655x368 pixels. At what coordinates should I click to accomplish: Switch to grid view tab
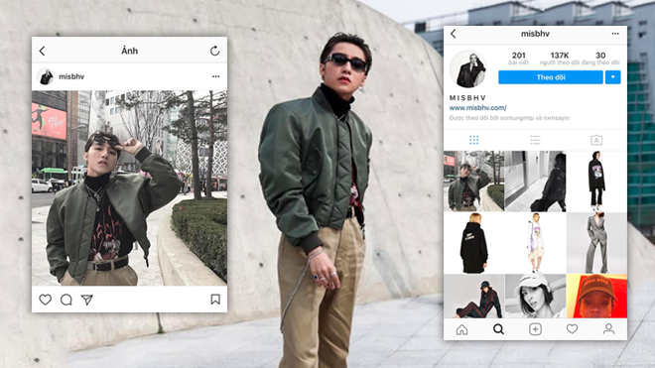(x=473, y=140)
